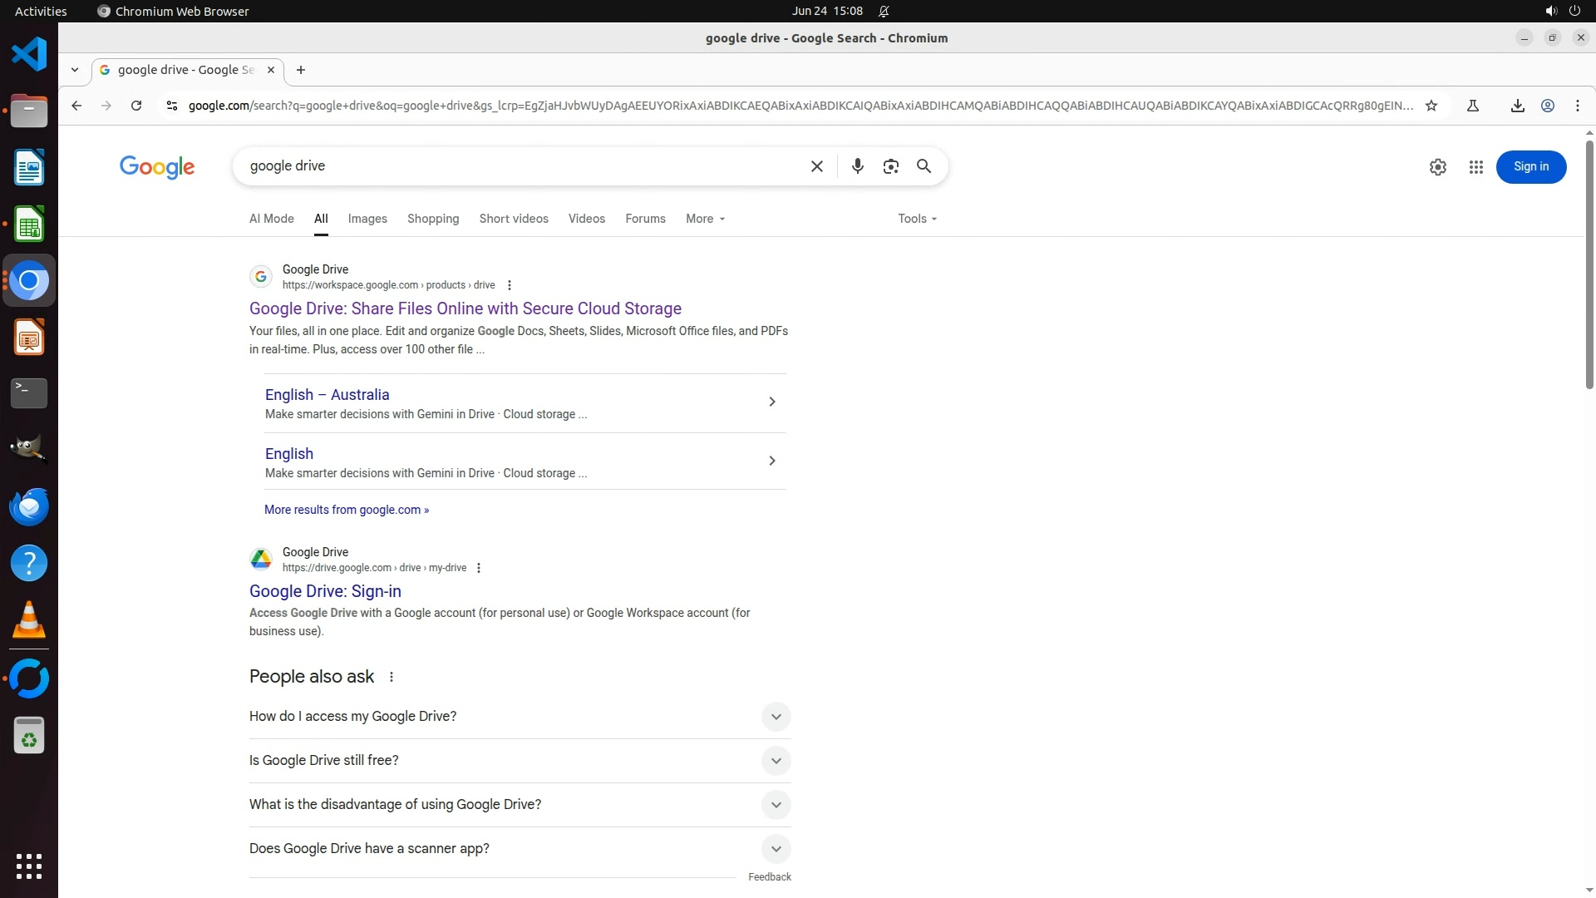This screenshot has height=898, width=1596.
Task: Expand "Is Google Drive still free?" question
Action: click(x=775, y=761)
